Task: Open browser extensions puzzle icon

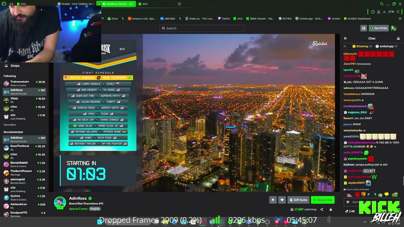Action: tap(373, 12)
